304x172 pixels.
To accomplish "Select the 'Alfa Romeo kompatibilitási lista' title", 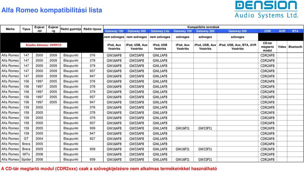I will (x=52, y=10).
